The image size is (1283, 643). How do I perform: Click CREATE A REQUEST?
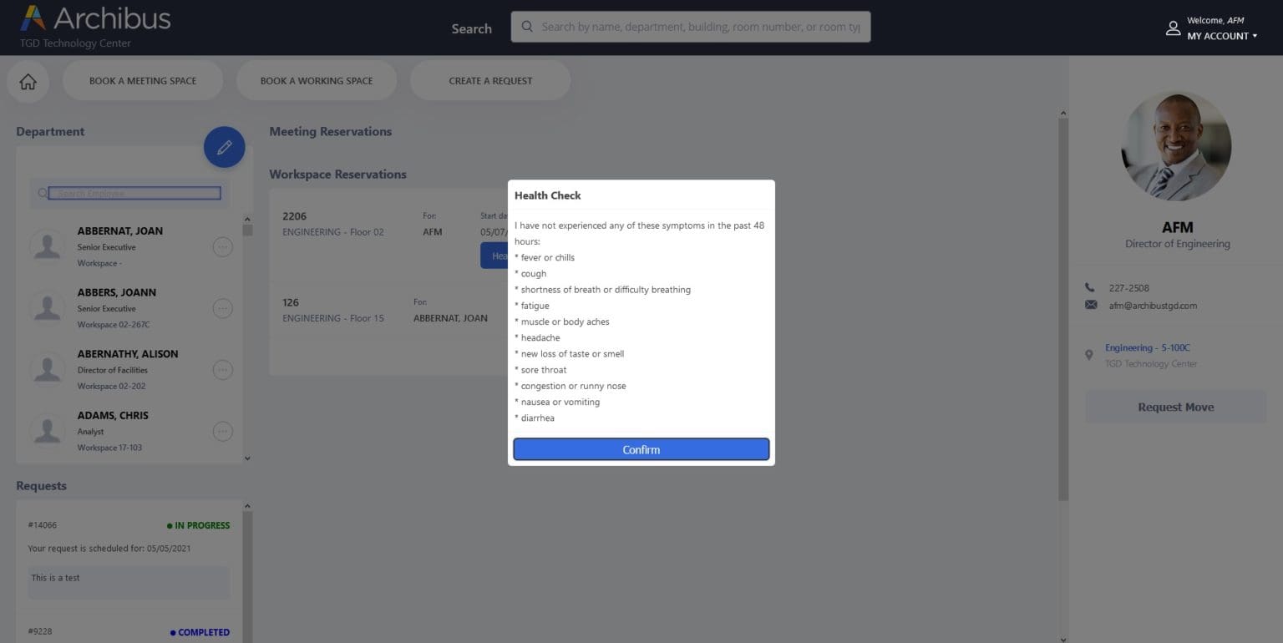[490, 80]
